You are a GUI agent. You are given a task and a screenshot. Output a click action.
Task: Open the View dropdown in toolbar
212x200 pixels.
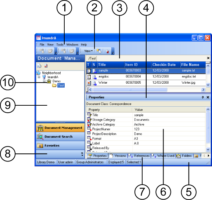coord(89,51)
